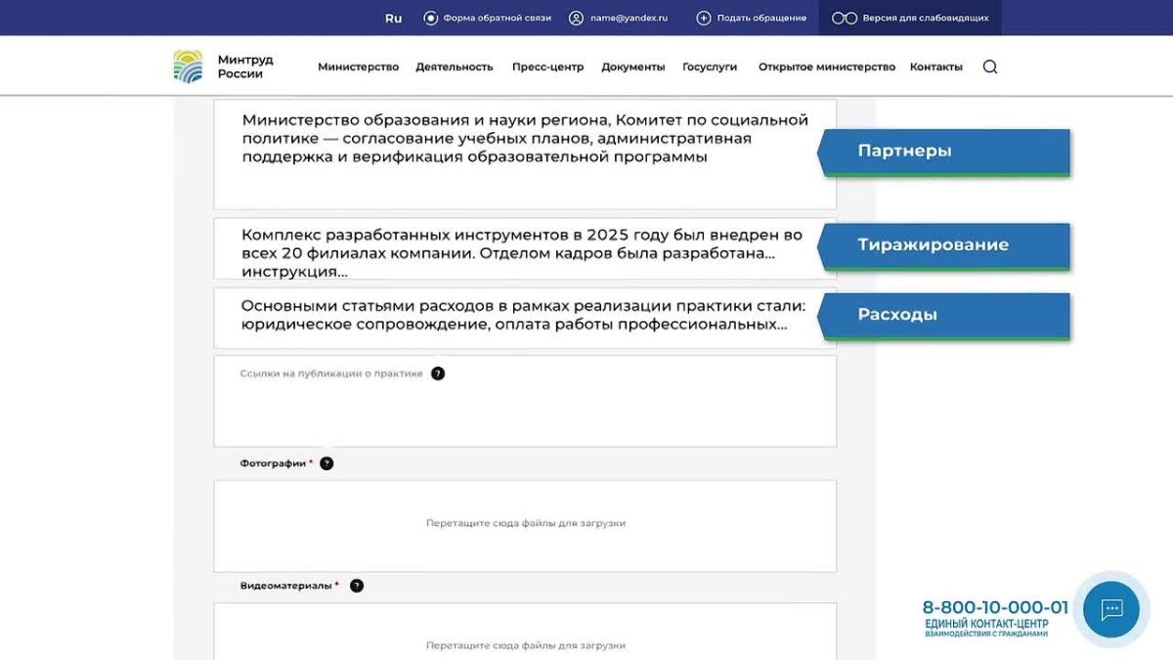Click the plus icon for Подать обращение
Image resolution: width=1173 pixels, height=660 pixels.
point(704,18)
